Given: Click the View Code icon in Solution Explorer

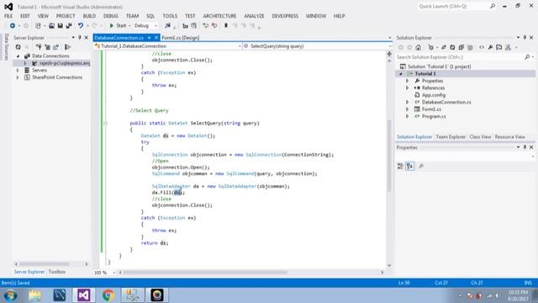Looking at the screenshot, I should click(482, 47).
